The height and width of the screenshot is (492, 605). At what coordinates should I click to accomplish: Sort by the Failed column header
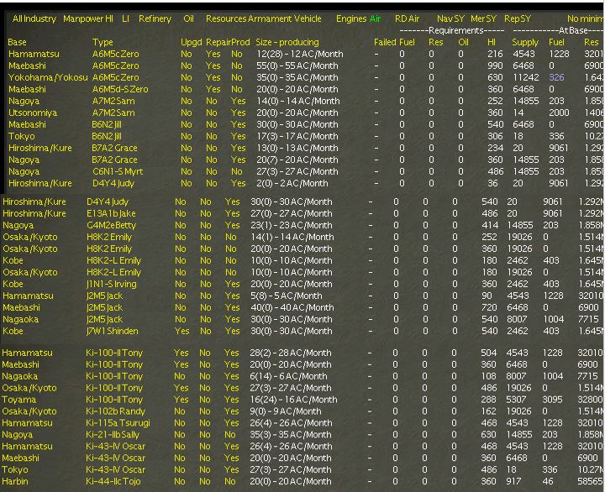click(385, 42)
